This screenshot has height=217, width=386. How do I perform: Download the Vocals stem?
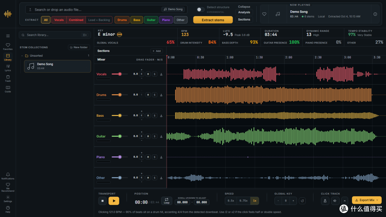[161, 74]
